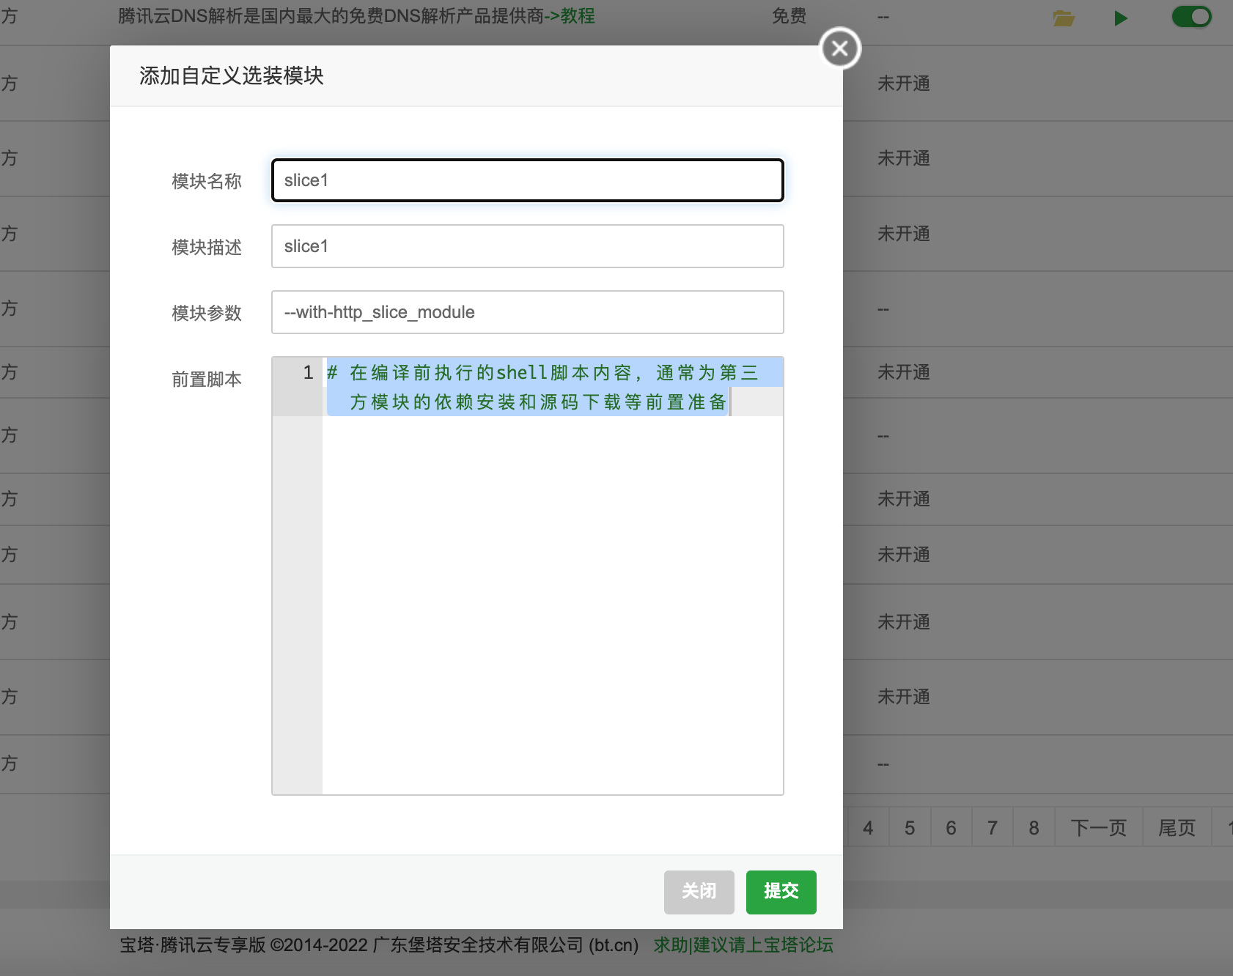Open the 教程 link in background row
Screen dimensions: 1233x976
click(x=578, y=16)
